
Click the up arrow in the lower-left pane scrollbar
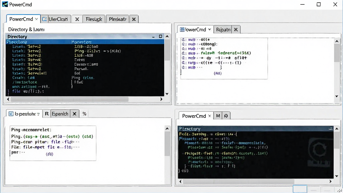coord(167,129)
